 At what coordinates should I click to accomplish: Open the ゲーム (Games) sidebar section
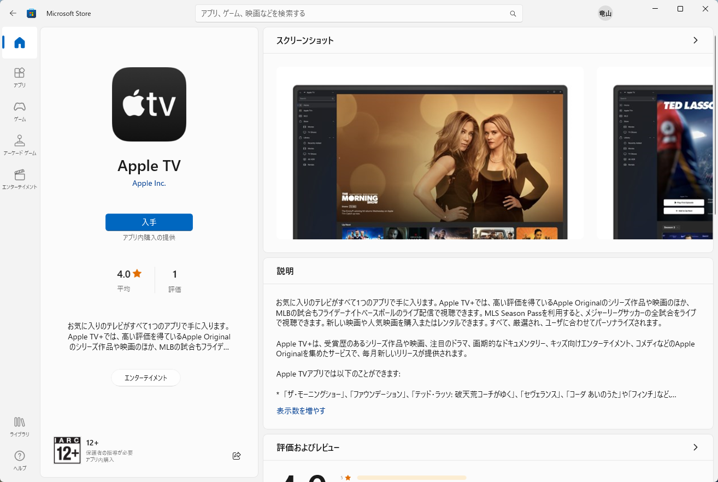coord(20,111)
